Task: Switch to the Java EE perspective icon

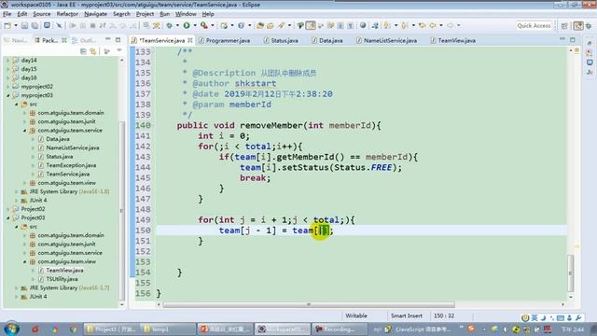Action: tap(578, 25)
